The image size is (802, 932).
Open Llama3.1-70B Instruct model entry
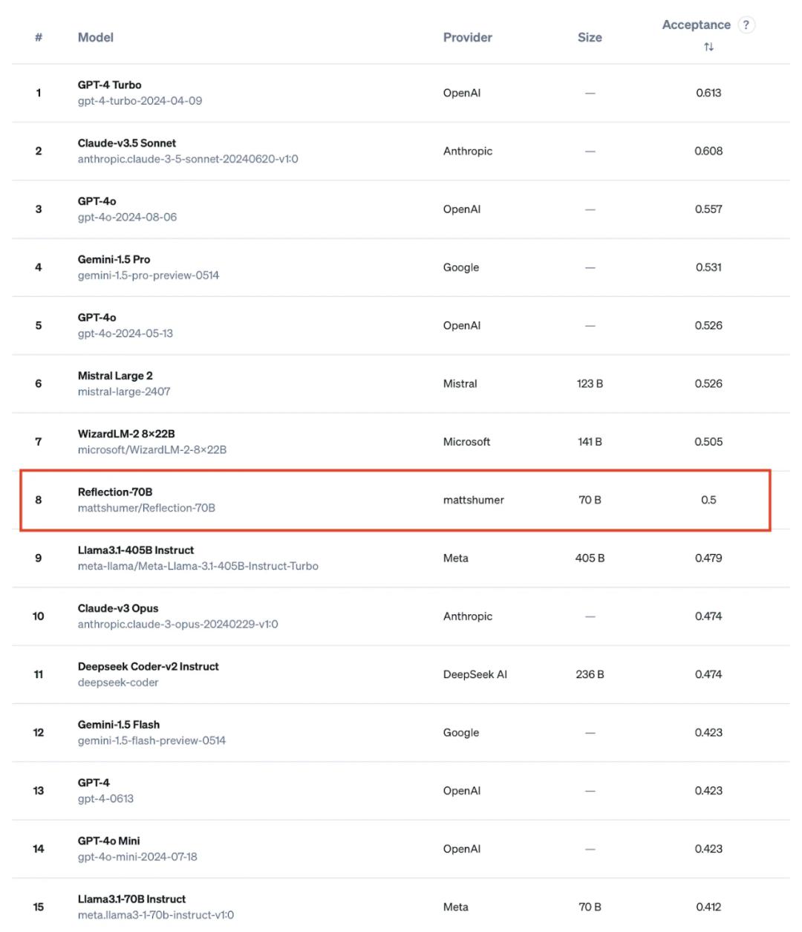pyautogui.click(x=131, y=899)
